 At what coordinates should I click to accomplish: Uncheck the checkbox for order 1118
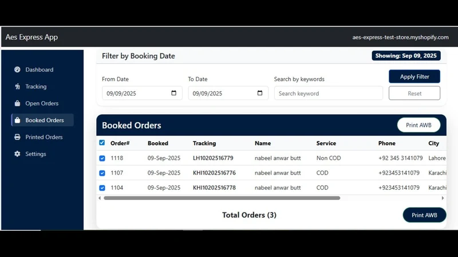point(102,158)
